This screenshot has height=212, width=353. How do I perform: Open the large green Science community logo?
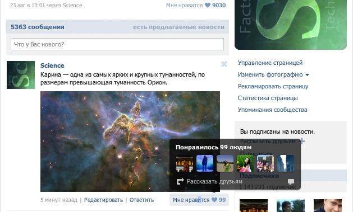(291, 25)
